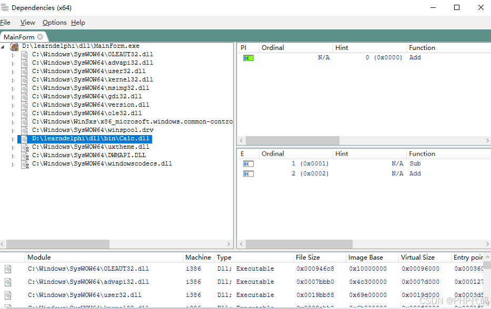Open the Help menu
Image resolution: width=491 pixels, height=309 pixels.
click(x=78, y=23)
